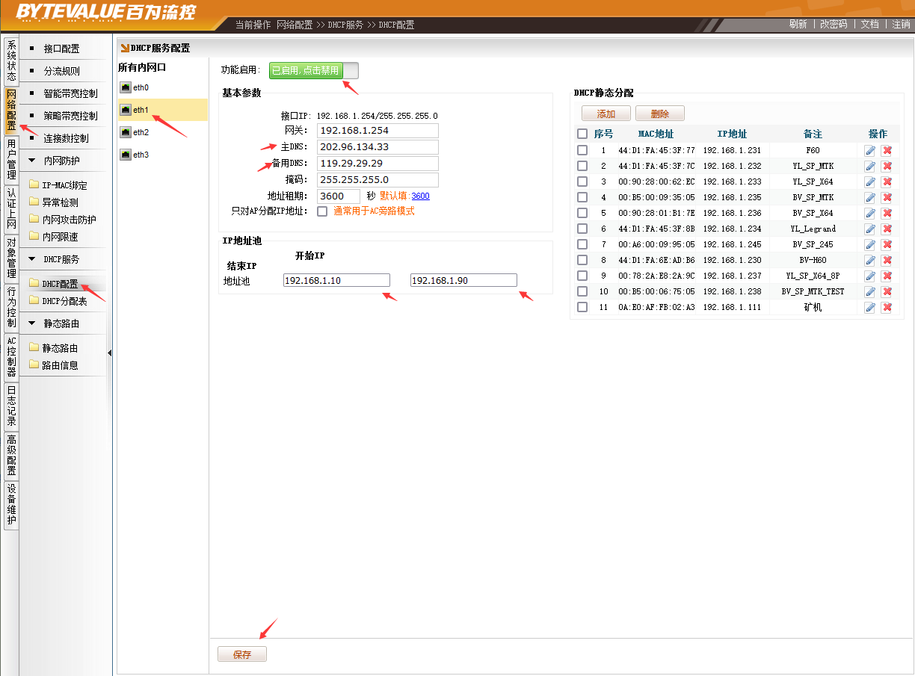The image size is (915, 676).
Task: Disable DHCP using the 已启用 toggle
Action: point(306,70)
